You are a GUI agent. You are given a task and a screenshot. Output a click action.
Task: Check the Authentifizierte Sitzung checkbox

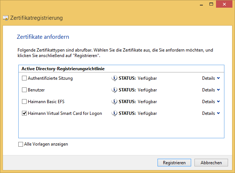[24, 78]
